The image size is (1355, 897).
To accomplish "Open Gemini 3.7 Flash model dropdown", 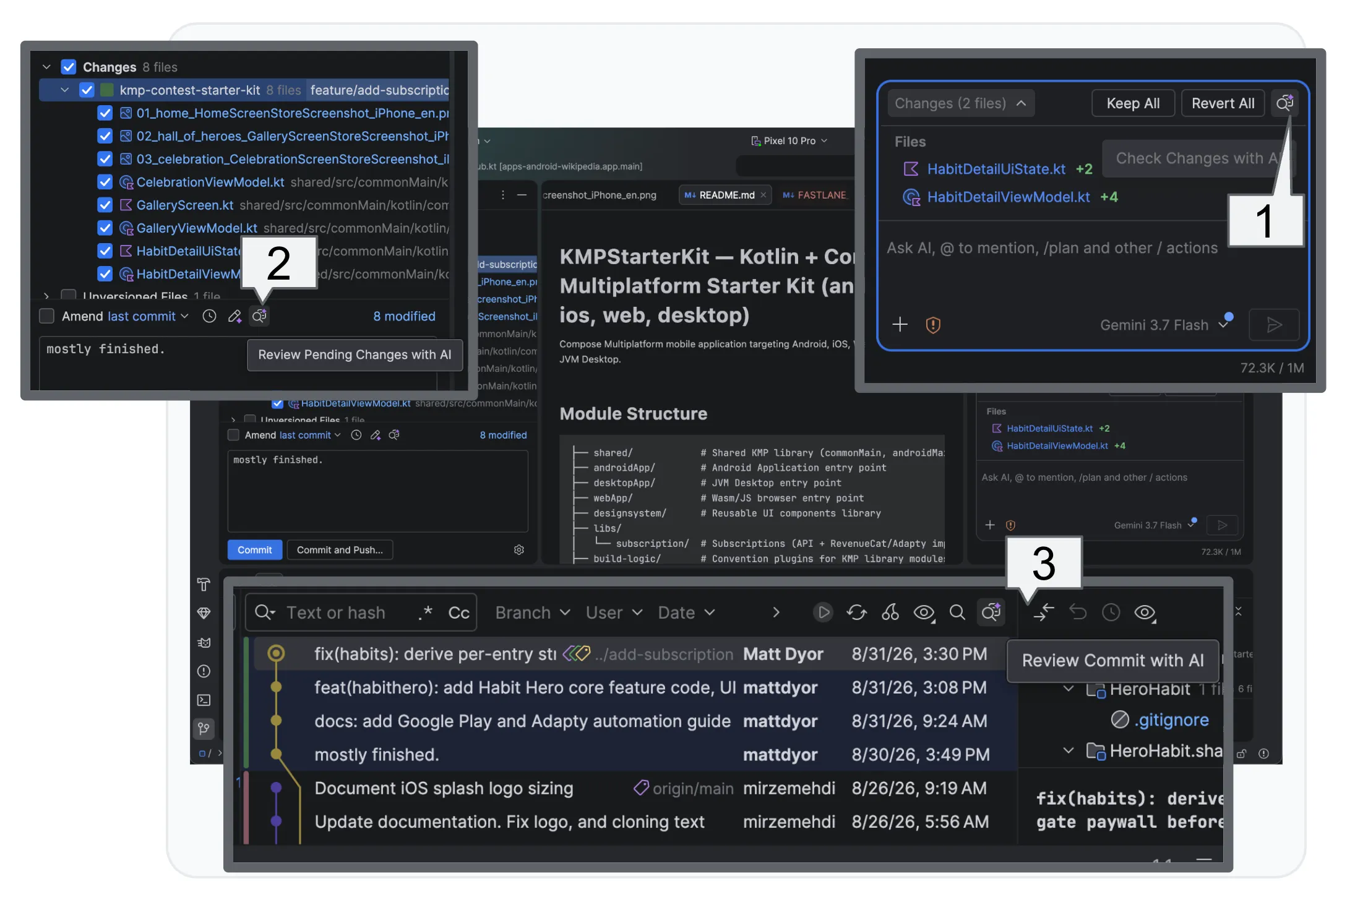I will click(1164, 325).
